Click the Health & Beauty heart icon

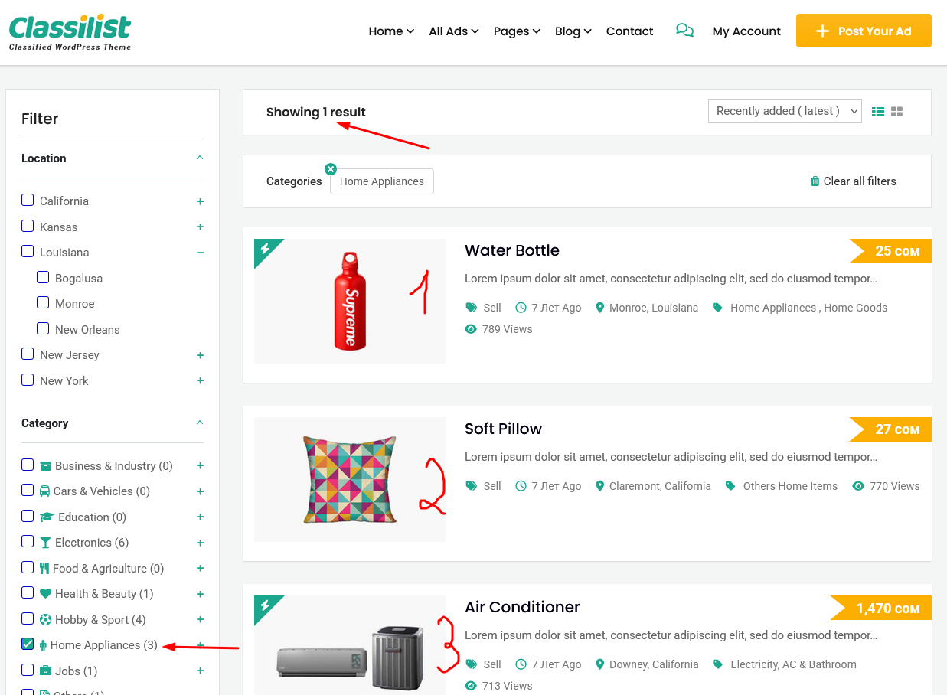[x=45, y=594]
